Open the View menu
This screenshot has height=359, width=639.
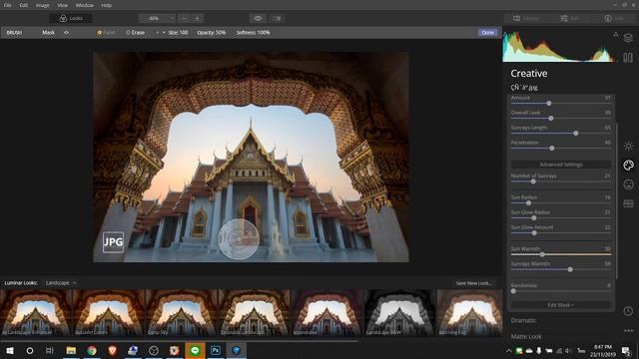(x=62, y=5)
